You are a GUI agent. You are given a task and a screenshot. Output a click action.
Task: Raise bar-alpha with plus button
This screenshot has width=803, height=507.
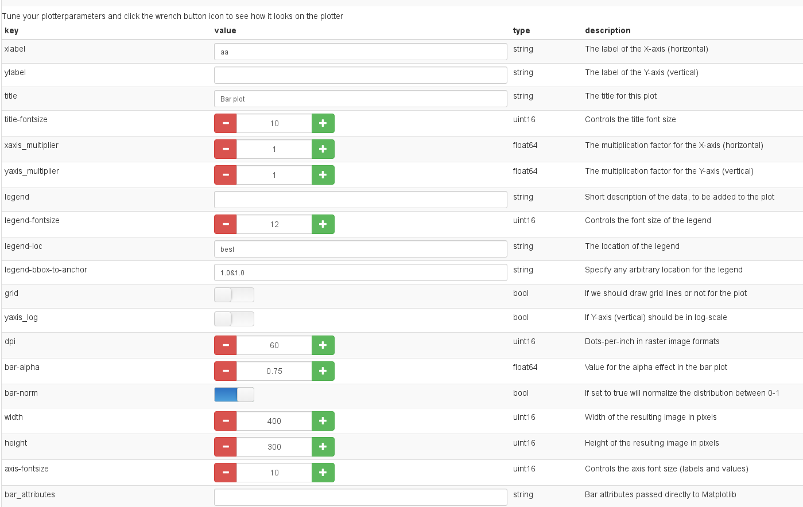coord(323,371)
